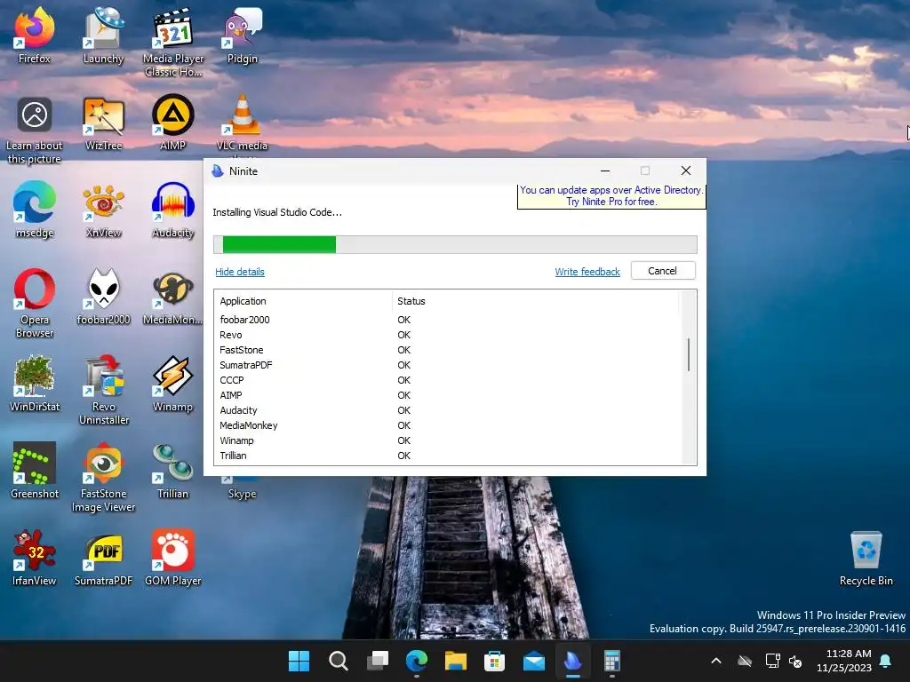Click the network display tray icon
This screenshot has width=910, height=682.
pyautogui.click(x=772, y=661)
